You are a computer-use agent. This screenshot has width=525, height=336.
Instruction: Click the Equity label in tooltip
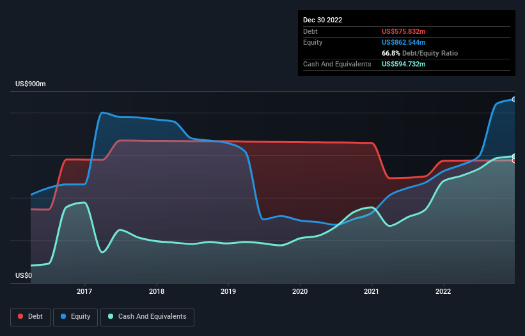point(313,42)
